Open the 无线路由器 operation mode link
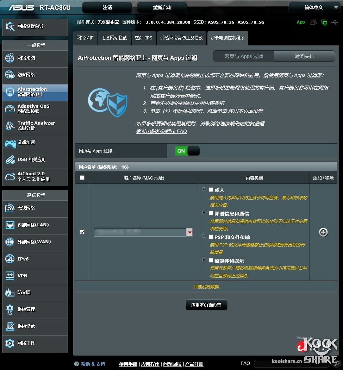 click(x=108, y=22)
